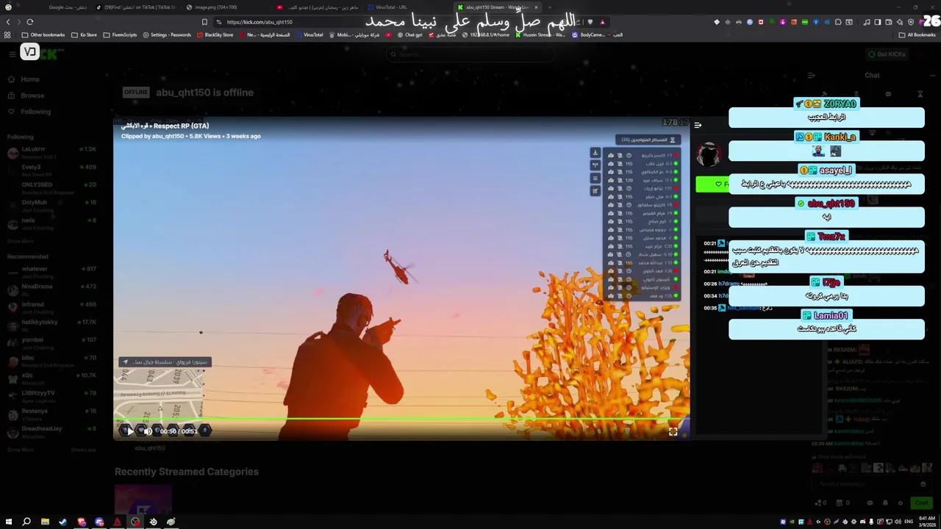Viewport: 941px width, 529px height.
Task: Collapse the chat panel arrow icon
Action: [x=811, y=75]
